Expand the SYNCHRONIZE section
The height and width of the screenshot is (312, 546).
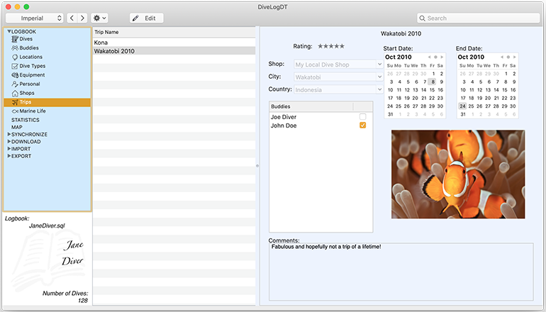9,134
